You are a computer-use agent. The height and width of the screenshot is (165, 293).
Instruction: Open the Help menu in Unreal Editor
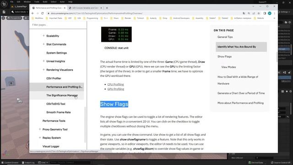click(70, 2)
